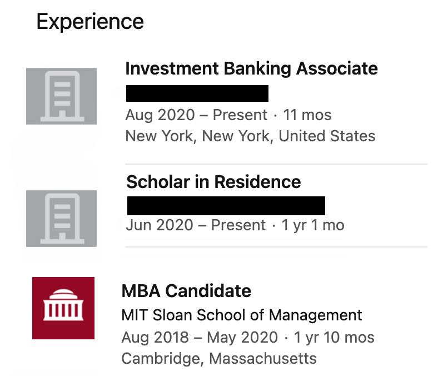
Task: Click the MIT Sloan School of Management link
Action: pyautogui.click(x=242, y=315)
